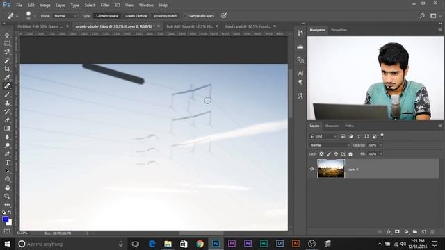Select the History Brush tool
Image resolution: width=445 pixels, height=250 pixels.
pos(7,111)
